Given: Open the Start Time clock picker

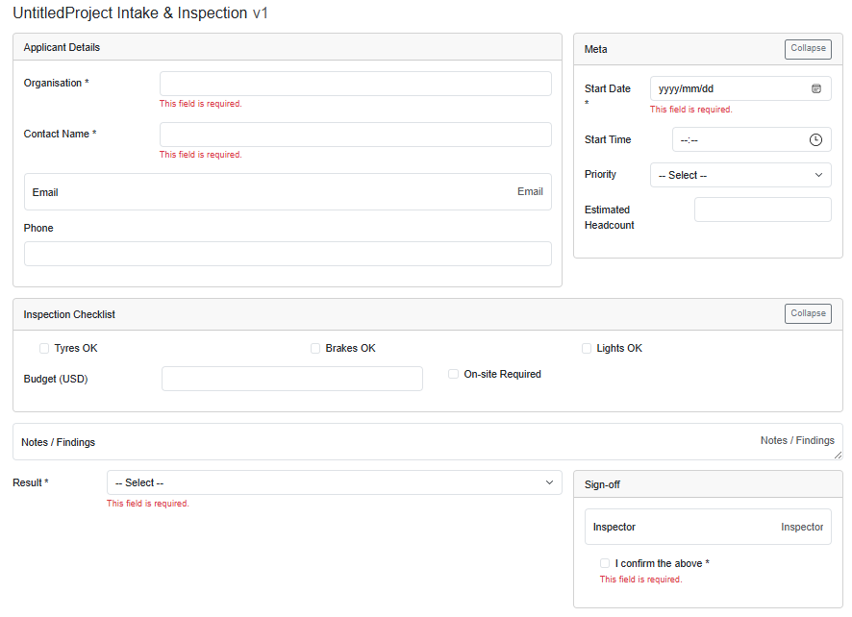Looking at the screenshot, I should (x=816, y=139).
